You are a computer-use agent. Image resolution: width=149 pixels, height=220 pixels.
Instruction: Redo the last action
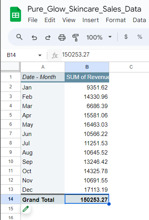(x=48, y=38)
